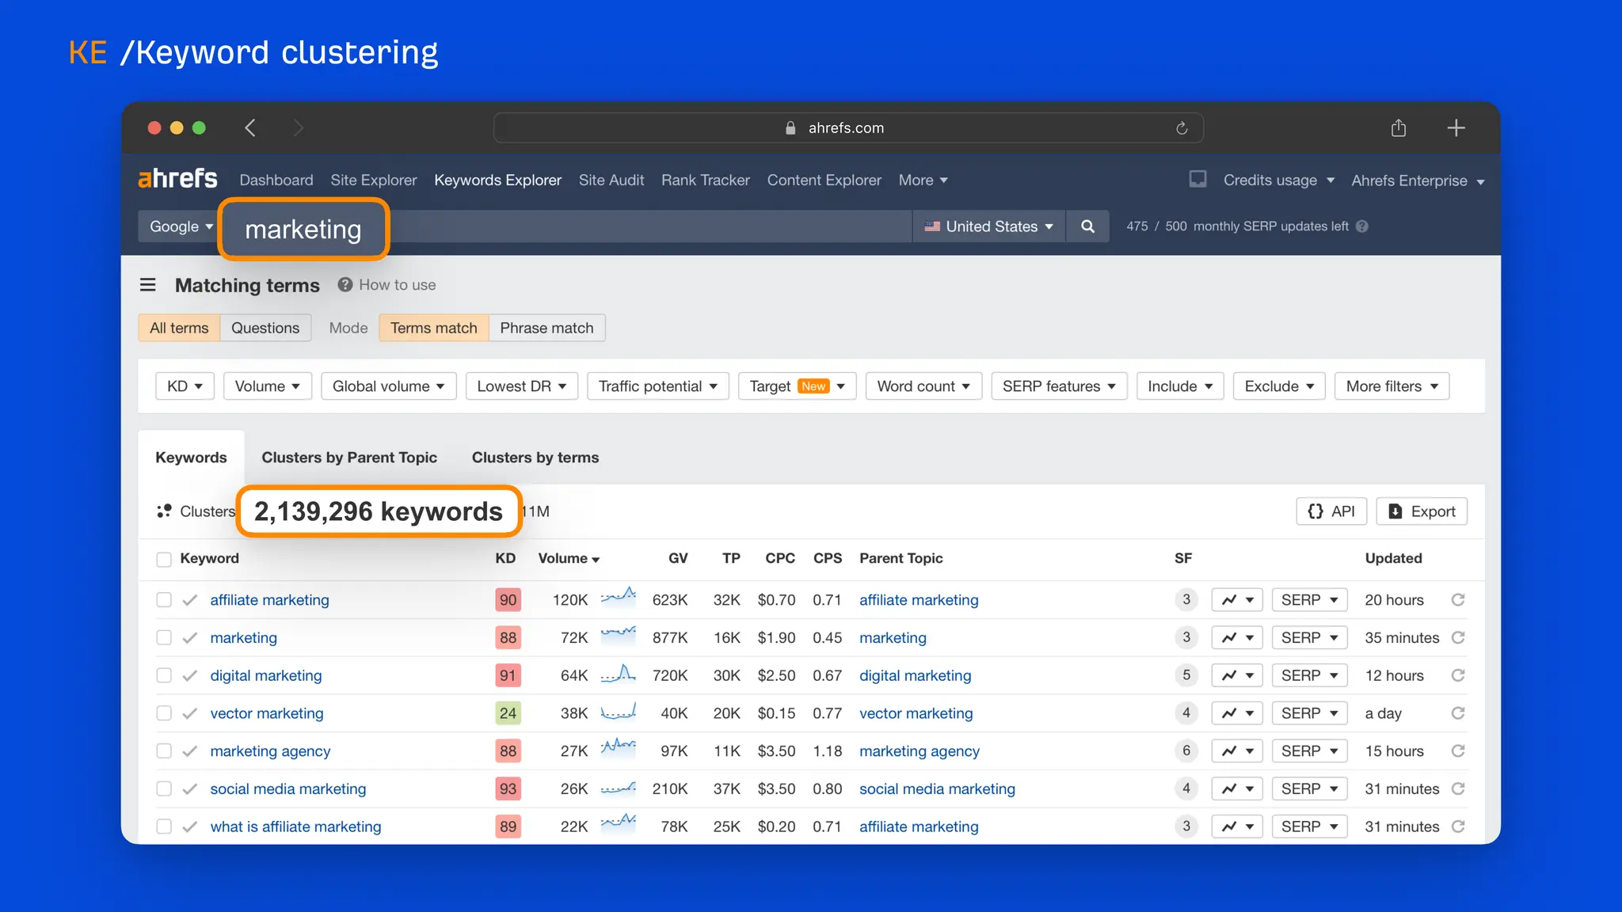Viewport: 1622px width, 912px height.
Task: Click the search magnifier button
Action: tap(1088, 226)
